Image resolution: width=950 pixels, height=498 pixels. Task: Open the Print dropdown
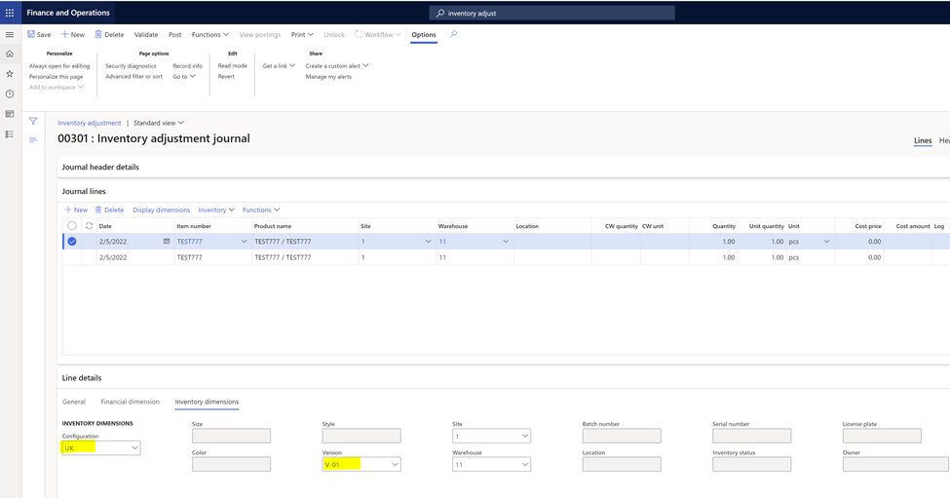pos(302,34)
